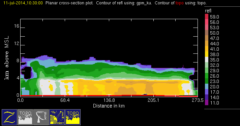Image resolution: width=240 pixels, height=126 pixels.
Task: Toggle the yellow TOPO XSECT icon
Action: coord(73,117)
